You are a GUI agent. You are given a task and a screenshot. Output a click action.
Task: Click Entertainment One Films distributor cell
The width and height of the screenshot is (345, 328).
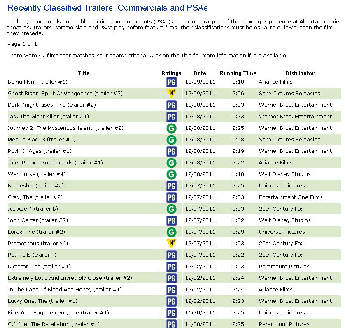[x=291, y=197]
